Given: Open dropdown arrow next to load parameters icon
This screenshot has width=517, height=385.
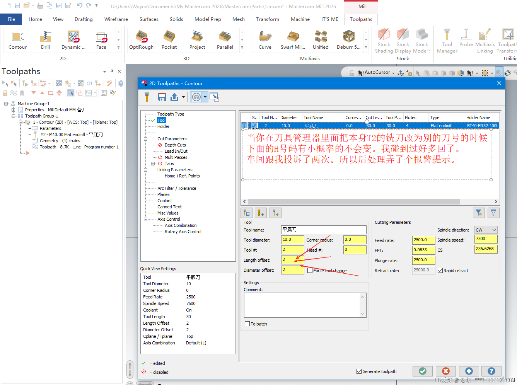Looking at the screenshot, I should pyautogui.click(x=183, y=97).
